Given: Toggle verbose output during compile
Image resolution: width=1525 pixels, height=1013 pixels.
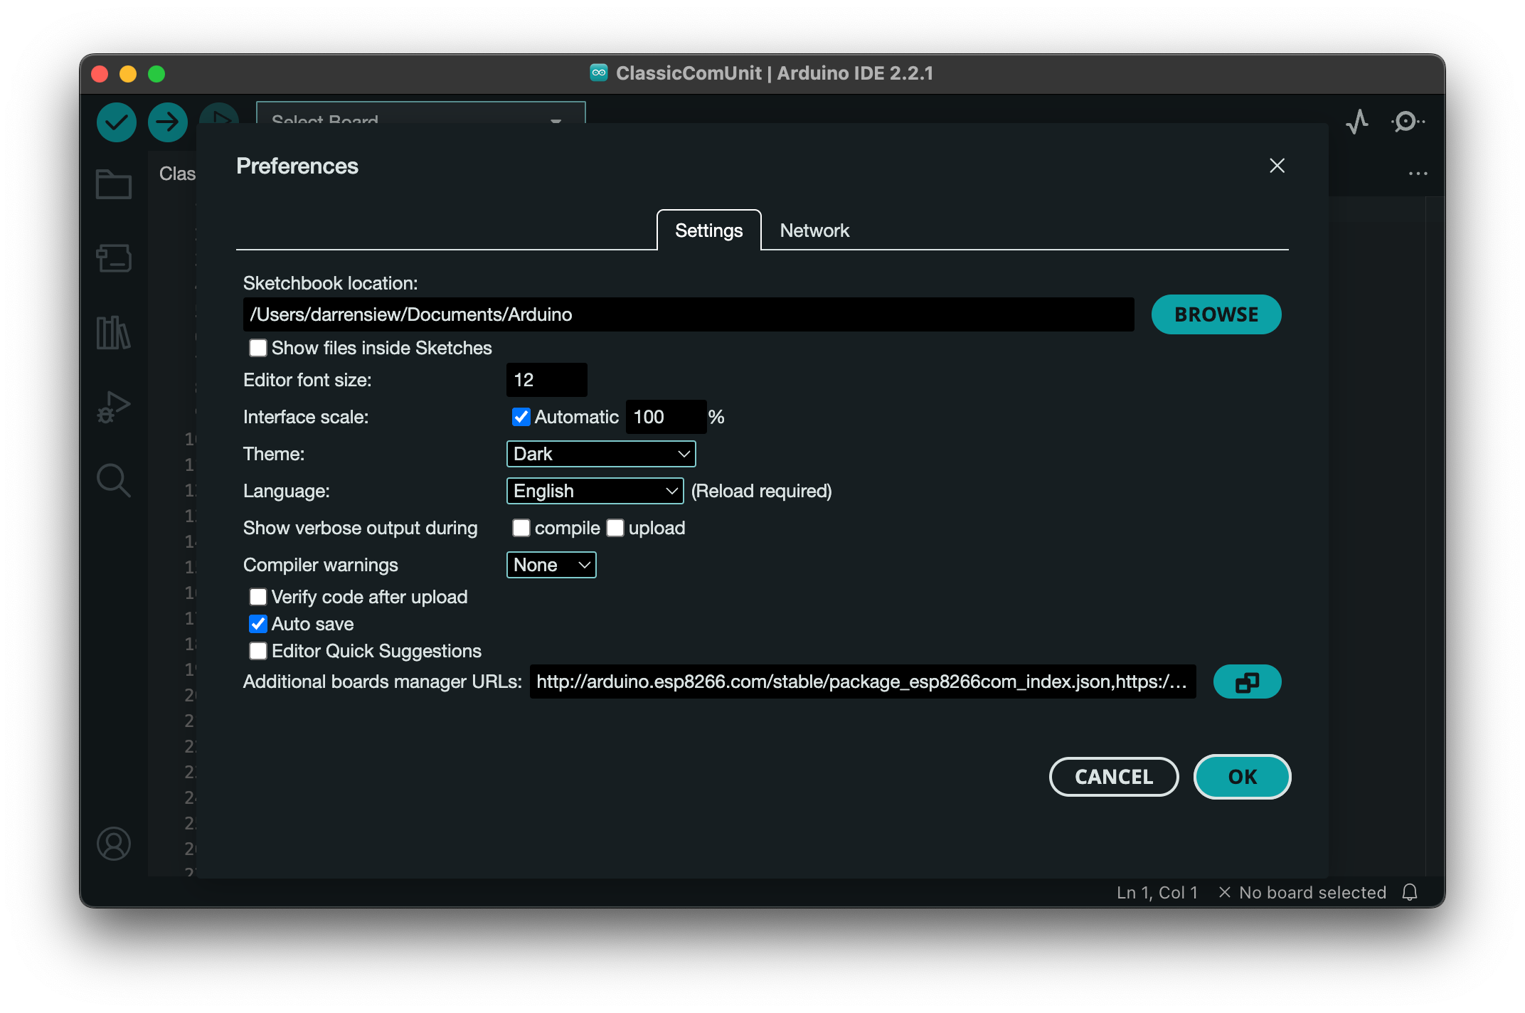Looking at the screenshot, I should [x=521, y=528].
